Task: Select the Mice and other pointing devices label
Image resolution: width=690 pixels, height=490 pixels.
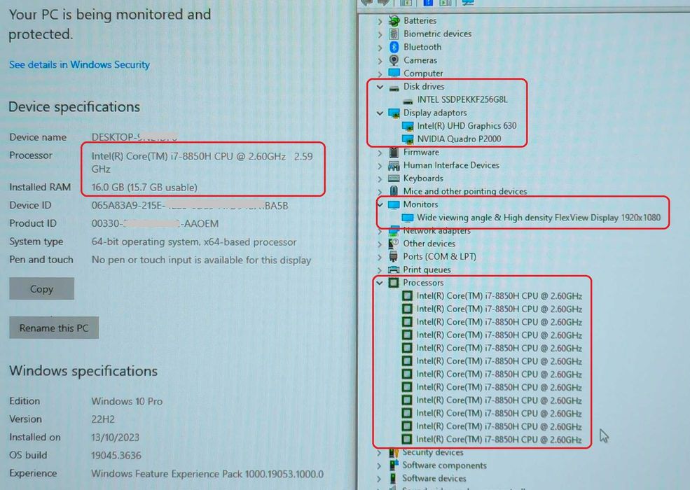Action: (465, 191)
